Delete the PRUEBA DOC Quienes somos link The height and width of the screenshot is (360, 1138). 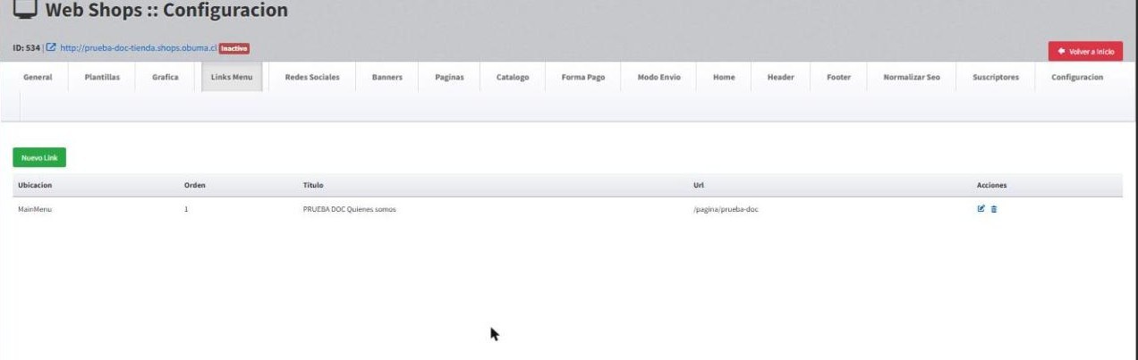[x=994, y=209]
